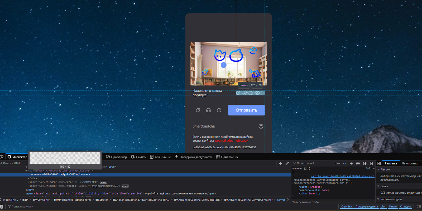Open SmartCaptcha help question-mark icon

[261, 126]
